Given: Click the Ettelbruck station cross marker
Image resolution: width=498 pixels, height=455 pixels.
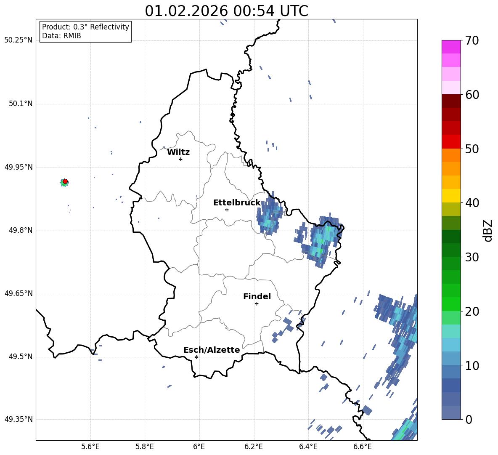Looking at the screenshot, I should click(227, 210).
